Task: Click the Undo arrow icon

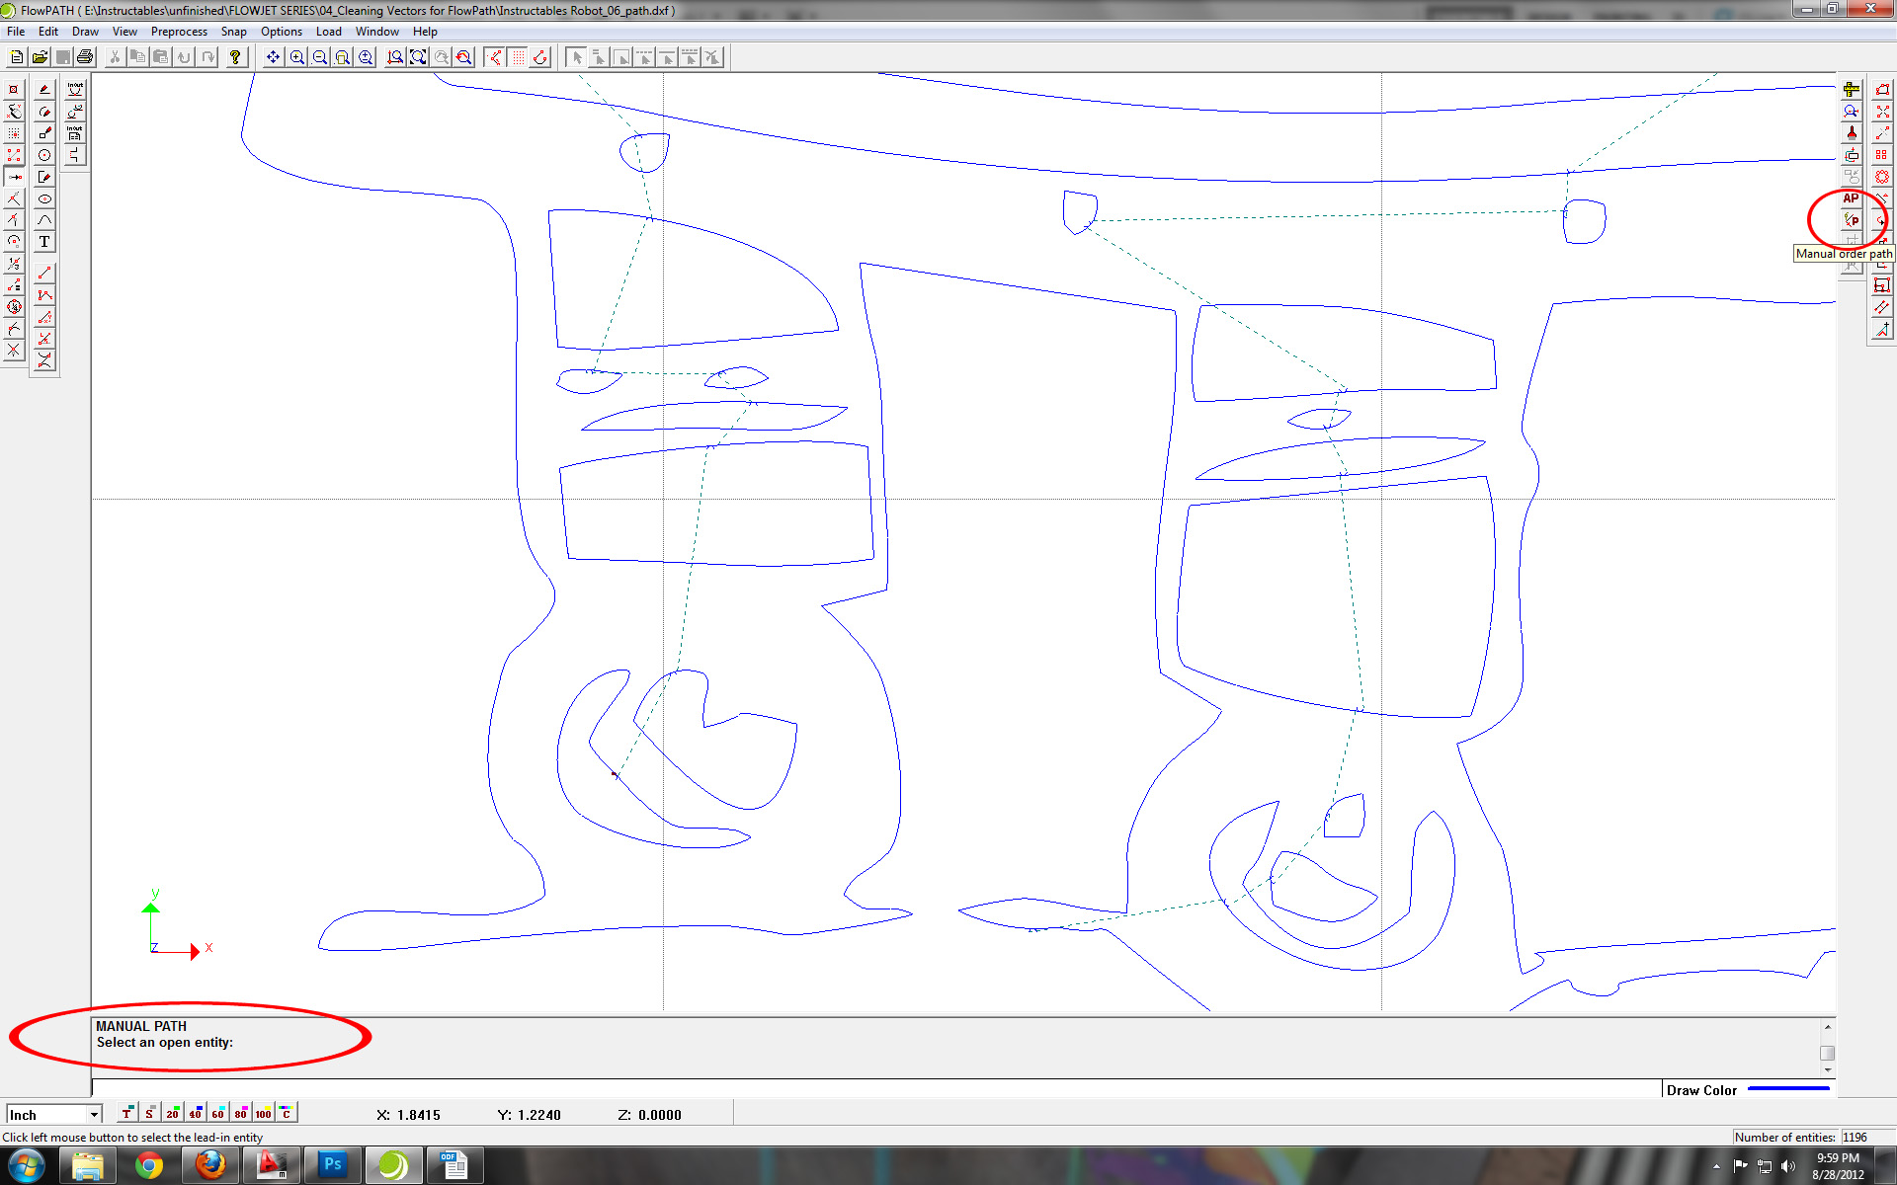Action: [x=184, y=56]
